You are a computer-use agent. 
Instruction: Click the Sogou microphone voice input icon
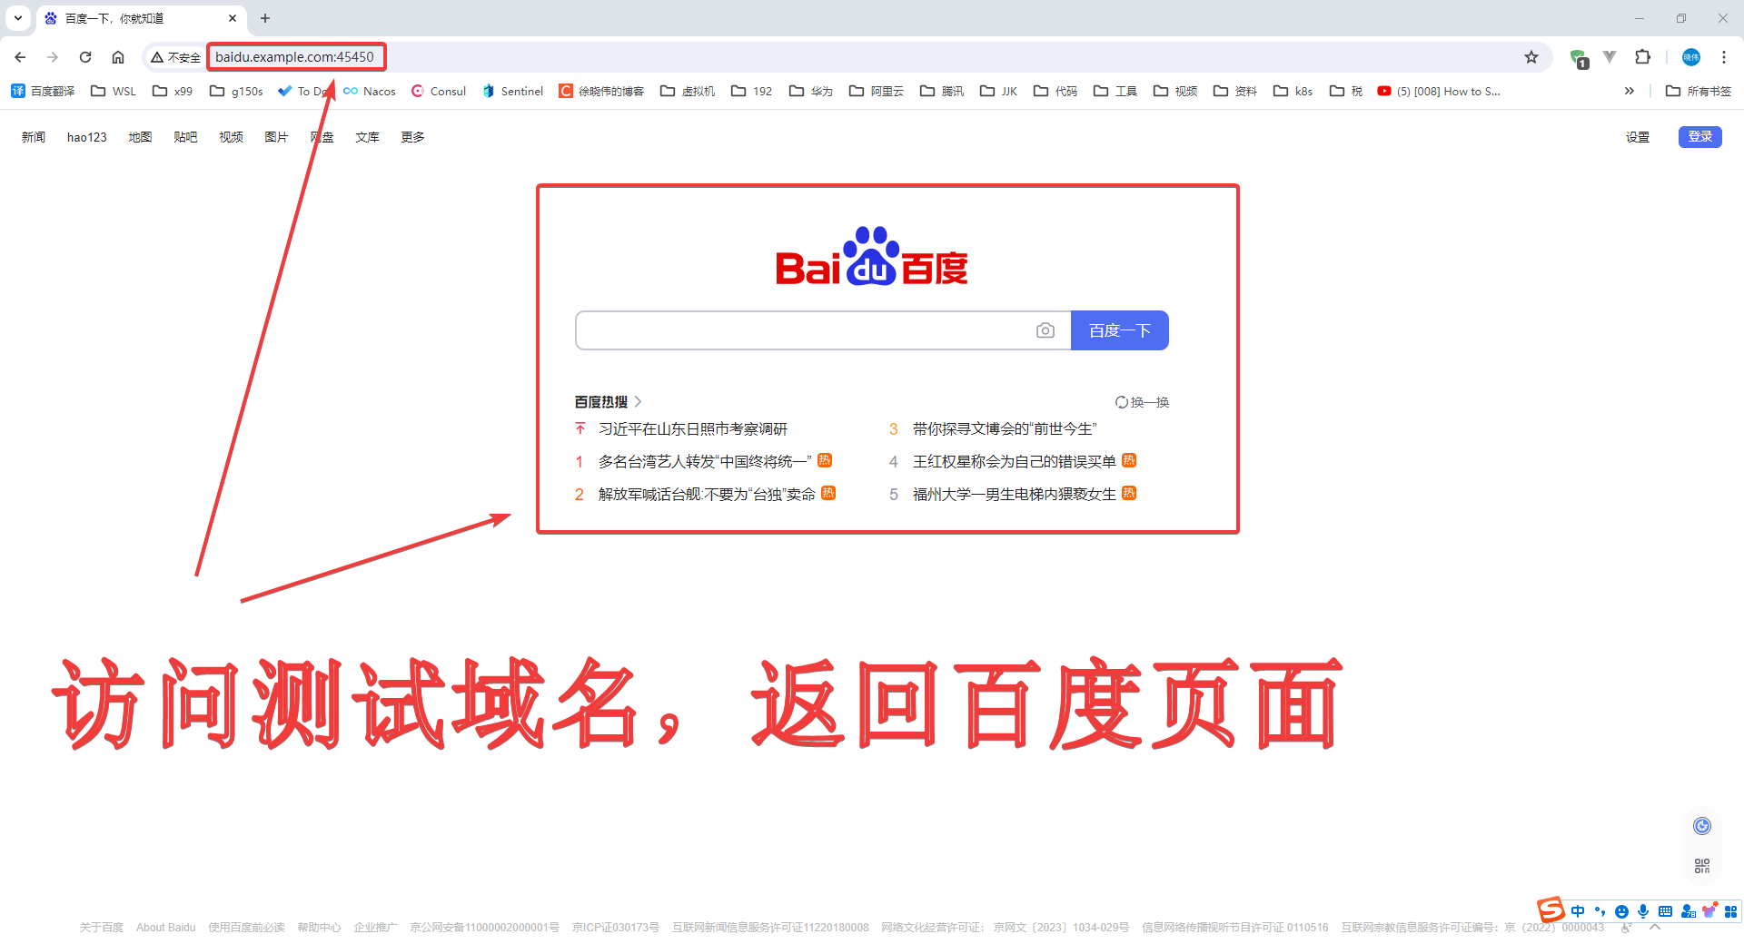coord(1643,911)
